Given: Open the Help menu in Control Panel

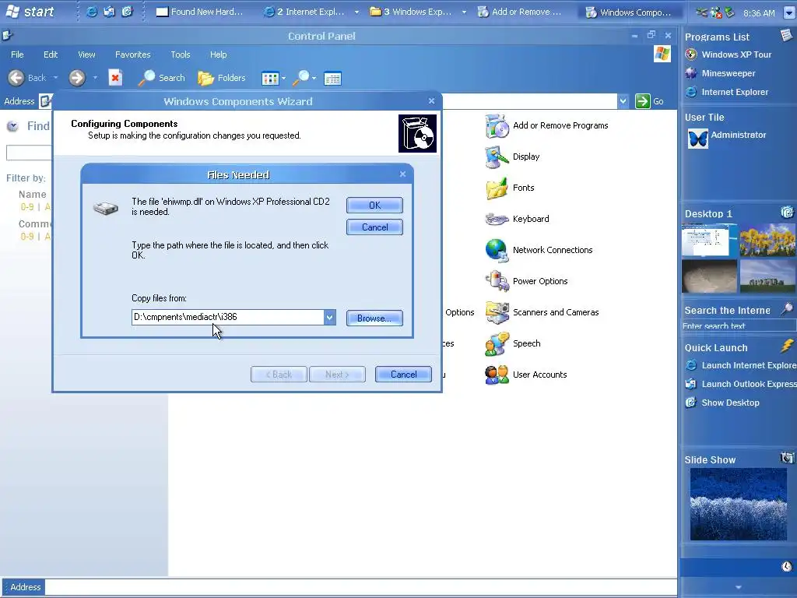Looking at the screenshot, I should (x=219, y=55).
